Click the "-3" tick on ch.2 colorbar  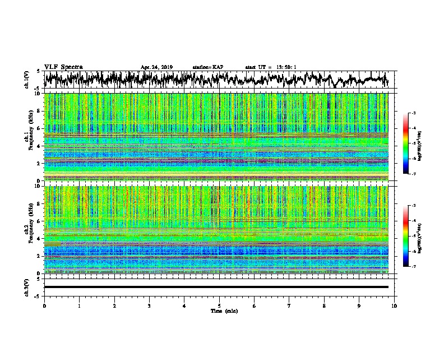click(414, 206)
